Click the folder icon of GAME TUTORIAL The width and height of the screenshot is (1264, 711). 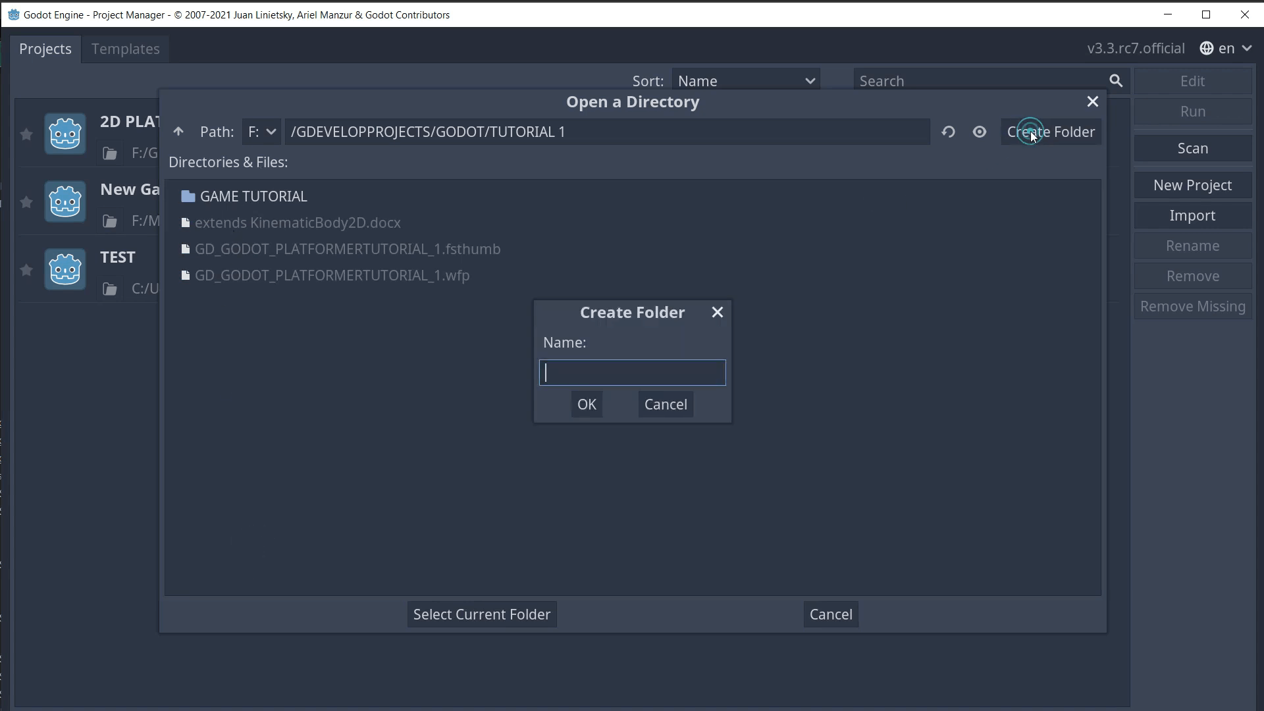point(188,196)
